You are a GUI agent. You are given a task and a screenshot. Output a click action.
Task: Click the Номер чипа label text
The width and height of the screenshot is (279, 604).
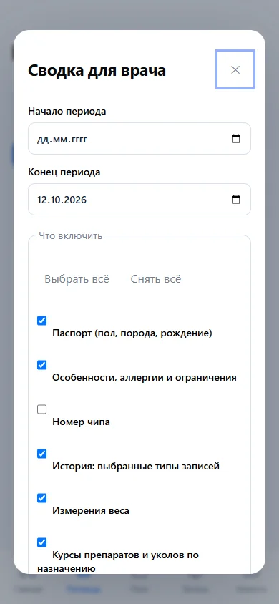click(x=82, y=422)
